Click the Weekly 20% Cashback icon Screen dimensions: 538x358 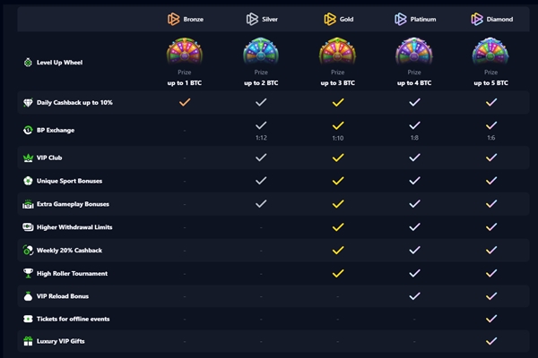click(x=28, y=250)
